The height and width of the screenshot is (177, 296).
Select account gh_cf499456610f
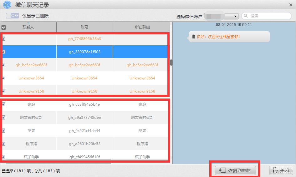click(x=84, y=157)
